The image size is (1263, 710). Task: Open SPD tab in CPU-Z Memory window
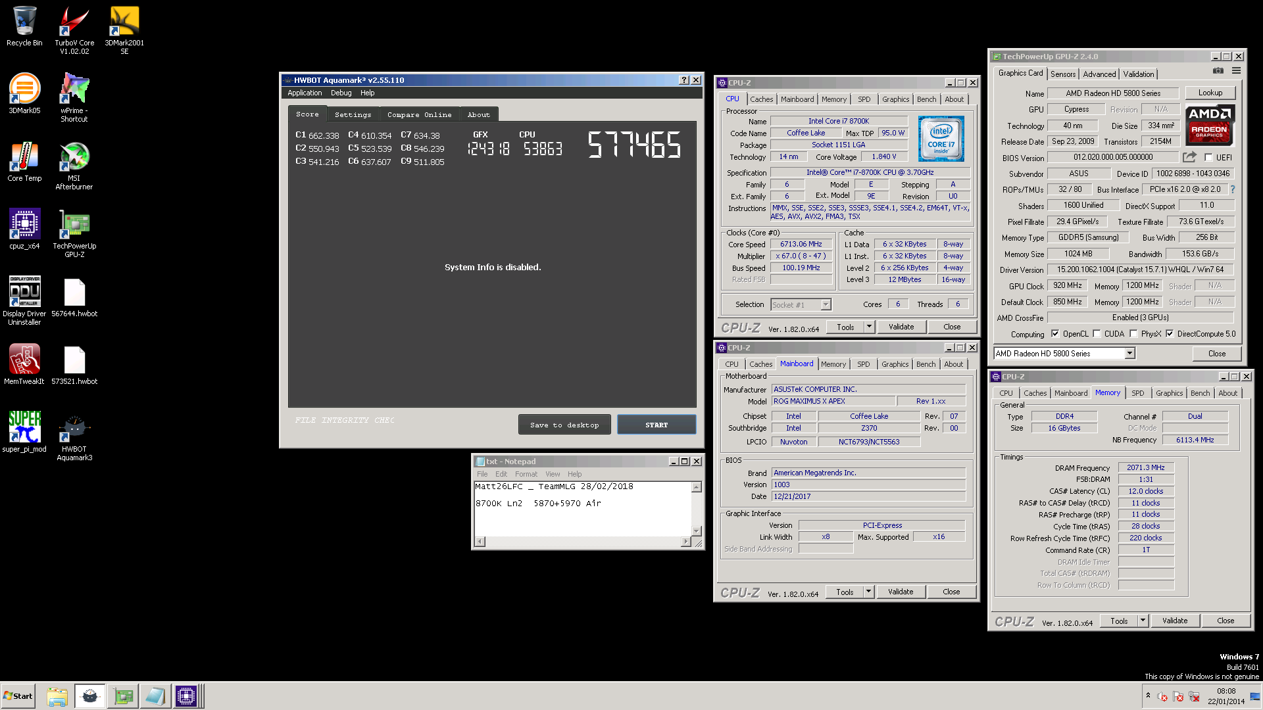coord(1137,393)
